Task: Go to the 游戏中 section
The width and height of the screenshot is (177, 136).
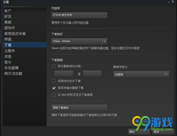Action: [x=25, y=28]
